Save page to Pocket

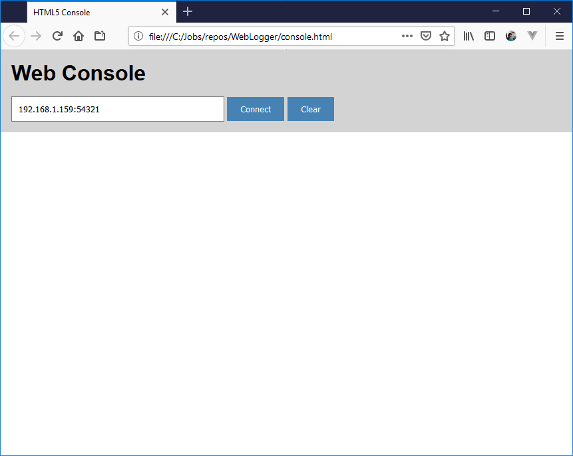(426, 37)
